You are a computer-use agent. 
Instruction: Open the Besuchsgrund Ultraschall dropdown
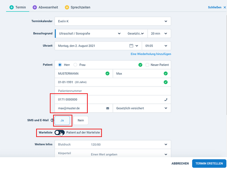click(119, 33)
